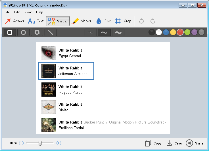Screen dimensions: 209x151
Task: Select the Shapes tool
Action: (x=58, y=21)
